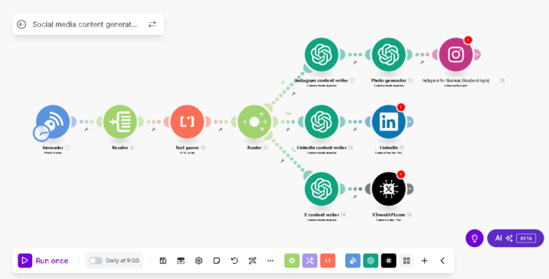The width and height of the screenshot is (549, 279).
Task: Open the sliders options icon next to title
Action: (152, 24)
